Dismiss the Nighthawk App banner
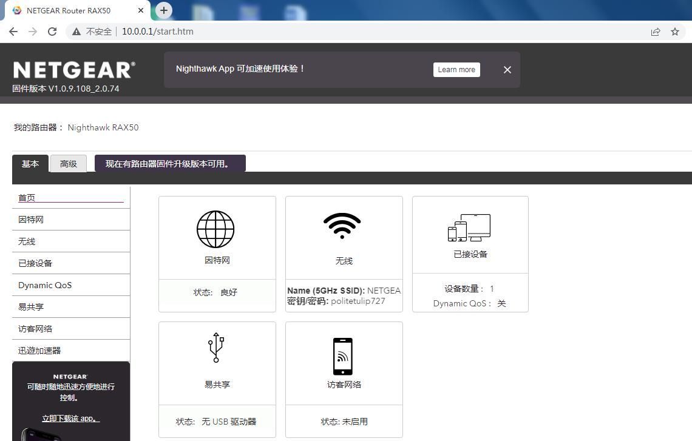Image resolution: width=692 pixels, height=441 pixels. pos(507,69)
